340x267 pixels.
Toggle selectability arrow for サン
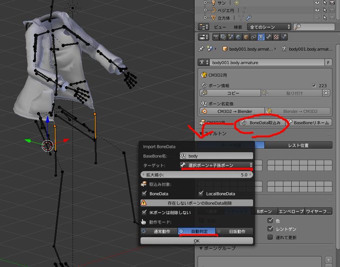click(x=325, y=2)
